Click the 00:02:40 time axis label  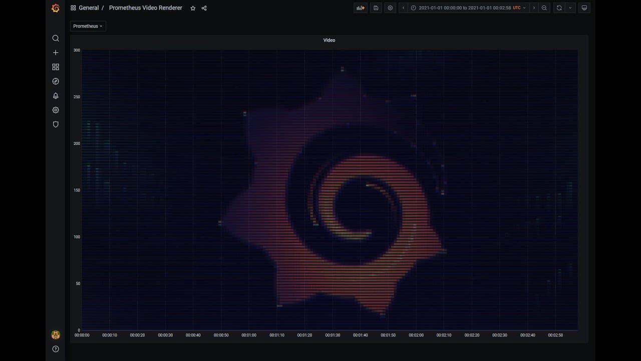tap(527, 335)
